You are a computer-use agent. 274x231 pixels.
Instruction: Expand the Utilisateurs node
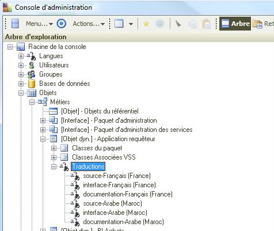pos(21,65)
